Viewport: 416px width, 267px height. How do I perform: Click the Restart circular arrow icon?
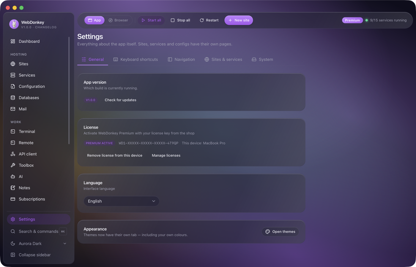click(202, 20)
